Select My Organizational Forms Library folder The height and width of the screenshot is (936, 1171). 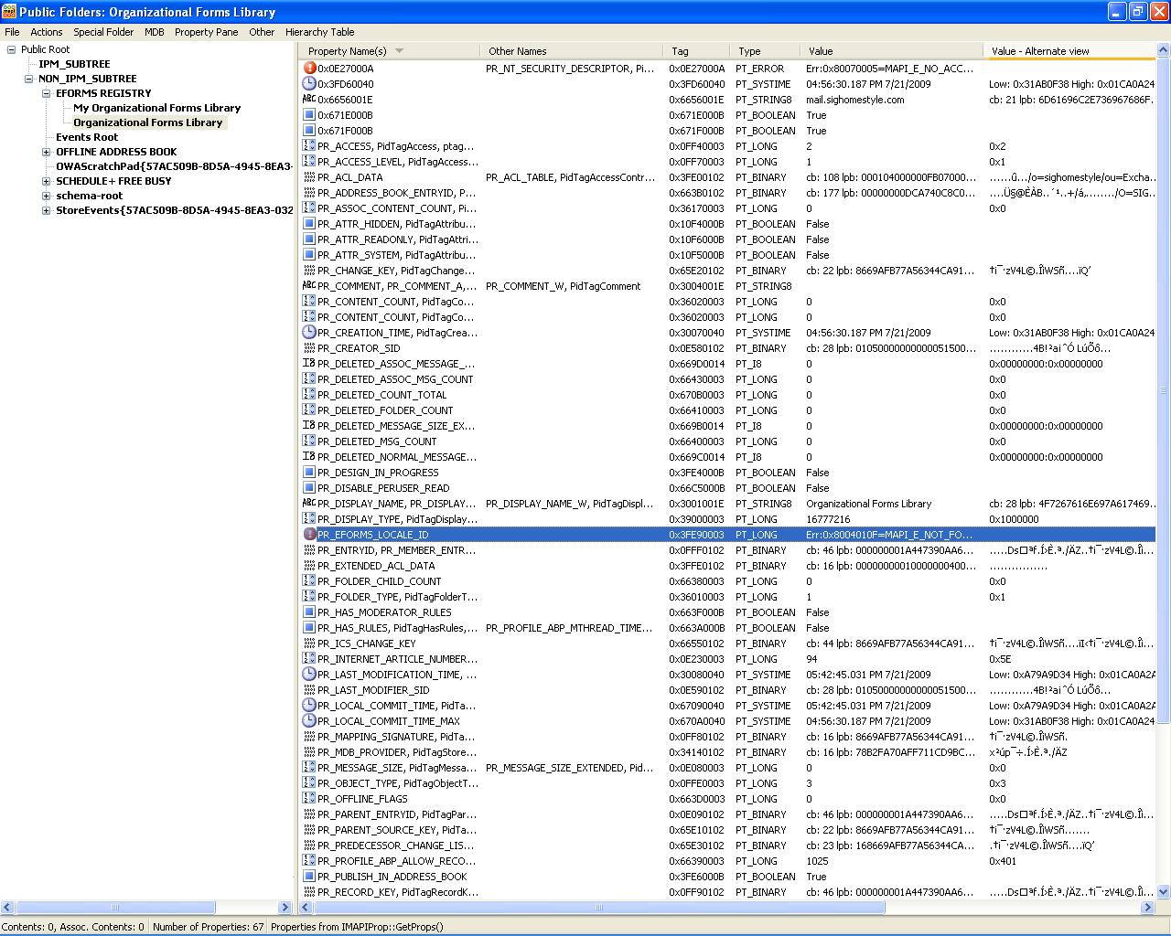point(157,108)
